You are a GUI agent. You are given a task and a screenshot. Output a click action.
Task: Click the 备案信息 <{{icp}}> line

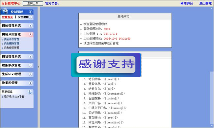click(102, 84)
